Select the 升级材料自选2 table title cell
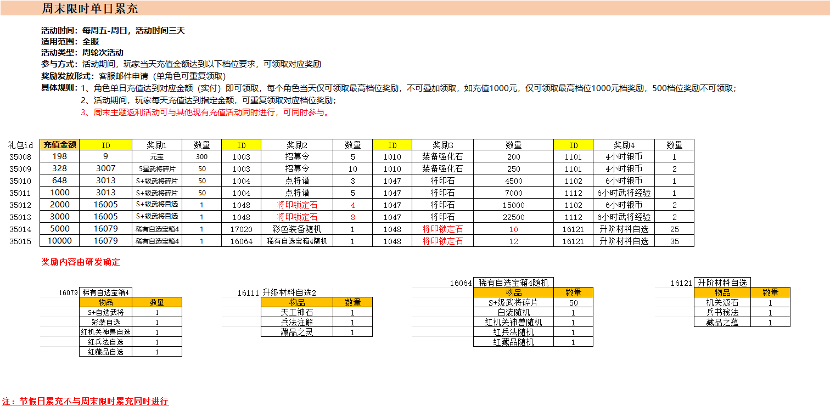 pyautogui.click(x=289, y=292)
